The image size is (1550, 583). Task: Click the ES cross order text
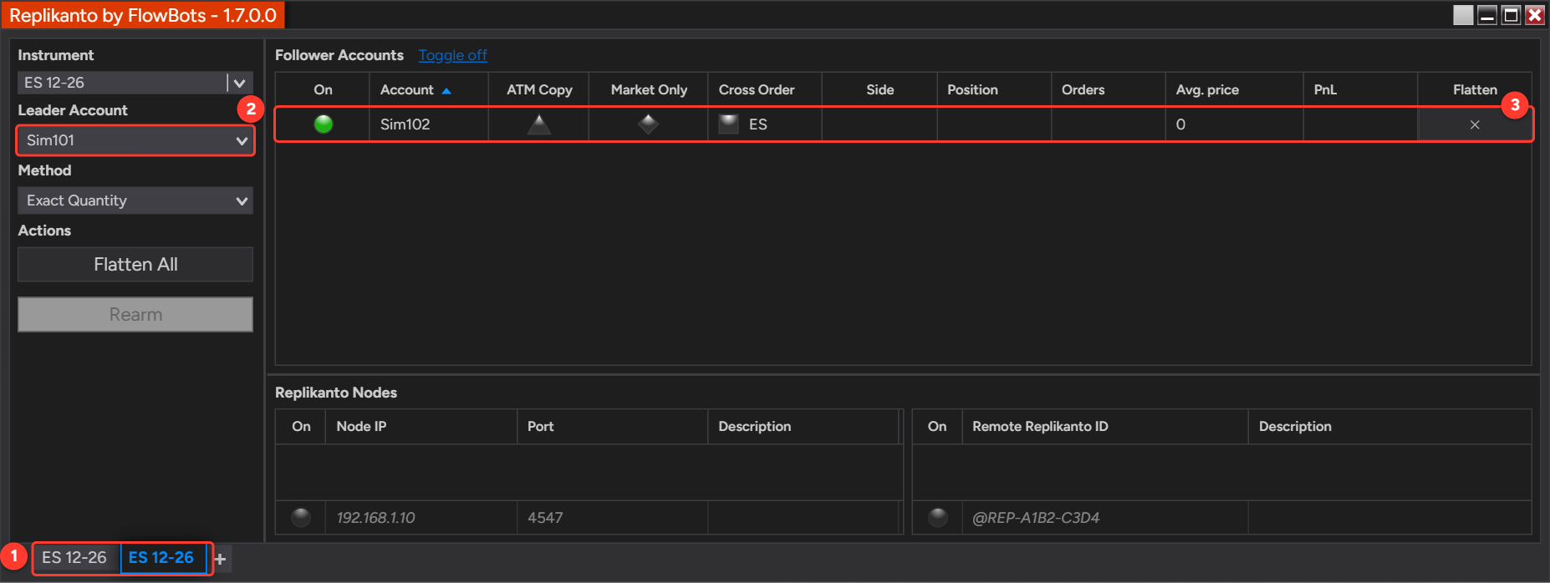pos(758,124)
